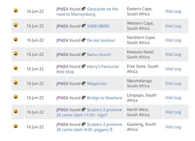Image resolution: width=195 pixels, height=141 pixels.
Task: Click the geocache icon before Wilgerivier
Action: (84, 83)
